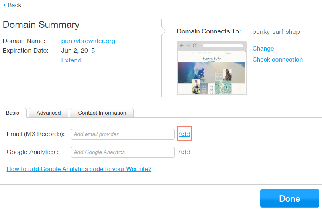
Task: Click the blue Back arrow icon
Action: click(x=4, y=5)
